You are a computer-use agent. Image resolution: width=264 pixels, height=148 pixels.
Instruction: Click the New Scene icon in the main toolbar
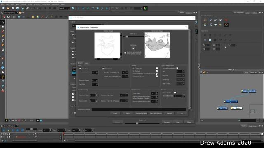coord(3,8)
